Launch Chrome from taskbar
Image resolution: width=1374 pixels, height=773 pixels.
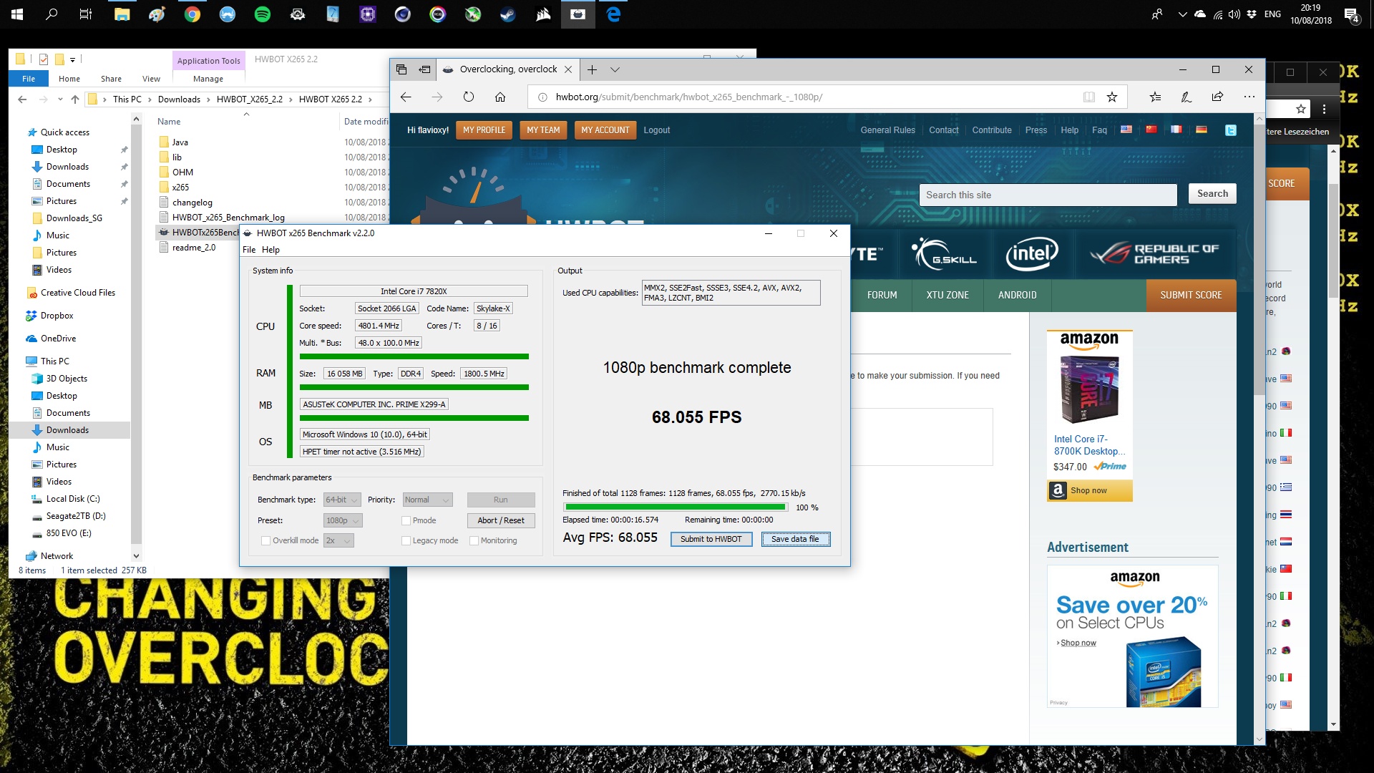click(x=193, y=14)
